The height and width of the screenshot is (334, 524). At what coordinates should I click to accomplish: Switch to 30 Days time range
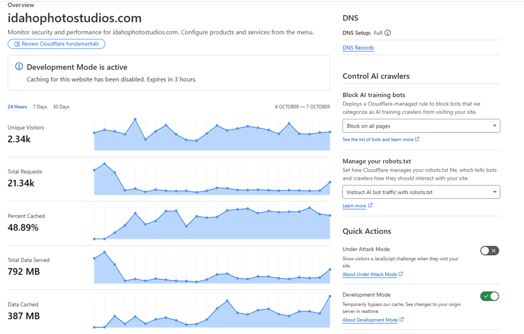pyautogui.click(x=61, y=107)
